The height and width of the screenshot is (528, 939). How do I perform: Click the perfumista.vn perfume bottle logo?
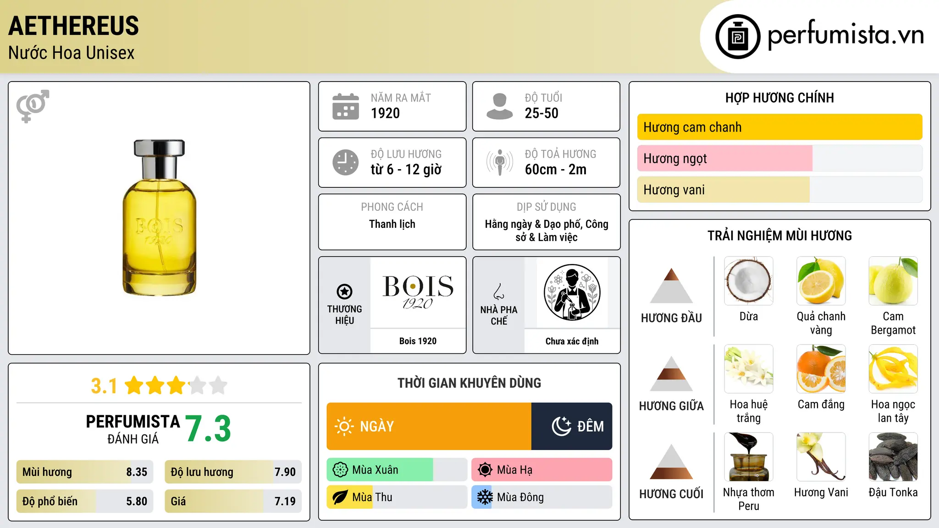pos(738,37)
